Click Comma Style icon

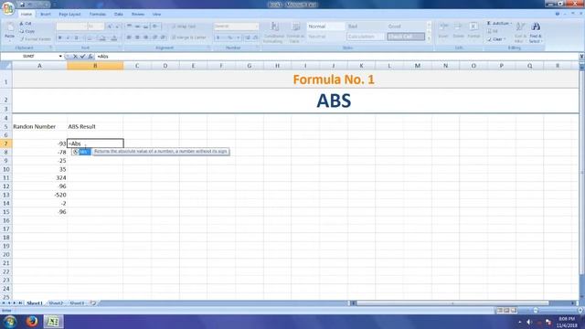click(x=238, y=37)
